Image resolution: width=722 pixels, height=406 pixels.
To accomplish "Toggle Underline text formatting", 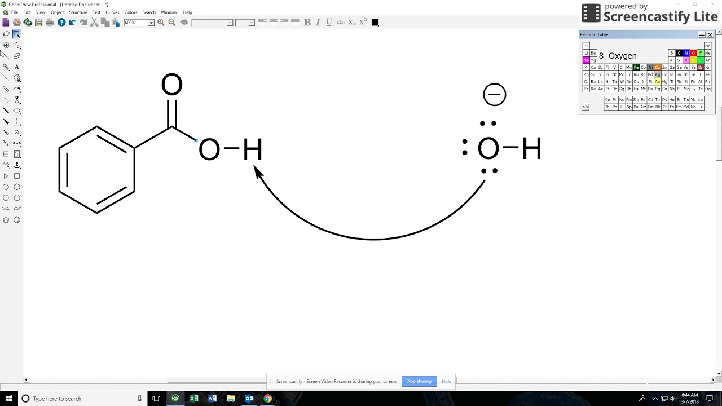I will [329, 22].
